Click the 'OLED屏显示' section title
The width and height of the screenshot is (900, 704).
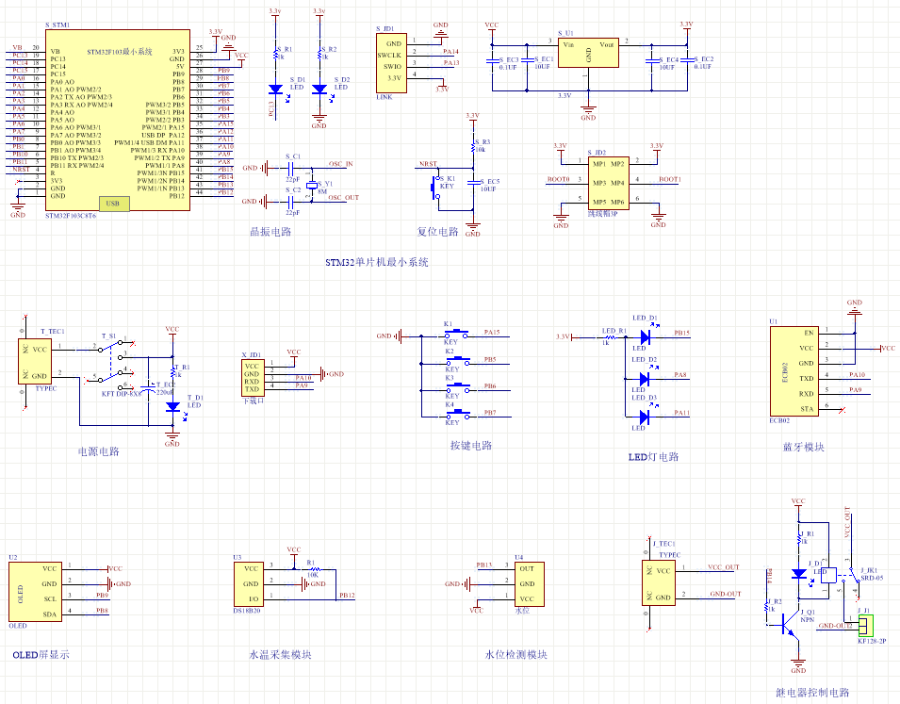pyautogui.click(x=41, y=655)
